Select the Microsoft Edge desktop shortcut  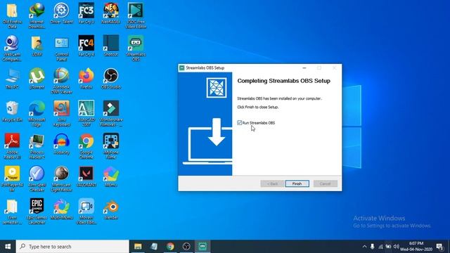coord(37,113)
